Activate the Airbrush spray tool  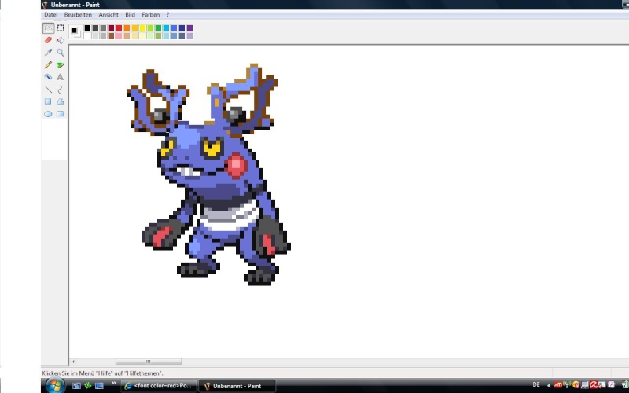pyautogui.click(x=48, y=77)
